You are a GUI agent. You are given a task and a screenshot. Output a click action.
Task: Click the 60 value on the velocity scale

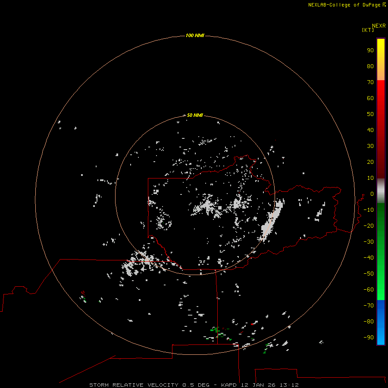tap(370, 98)
